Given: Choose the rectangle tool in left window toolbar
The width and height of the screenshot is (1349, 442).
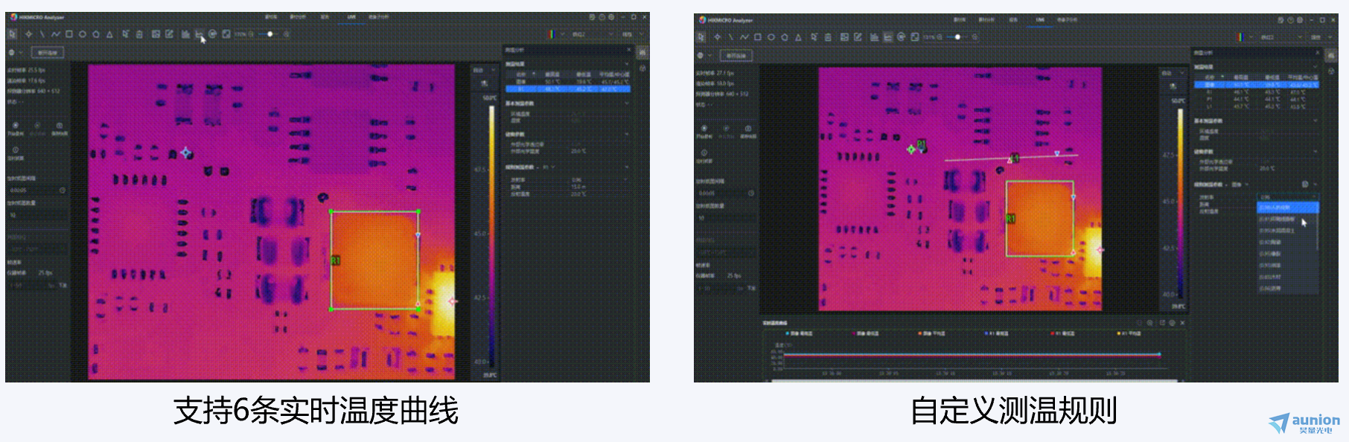Looking at the screenshot, I should tap(69, 33).
